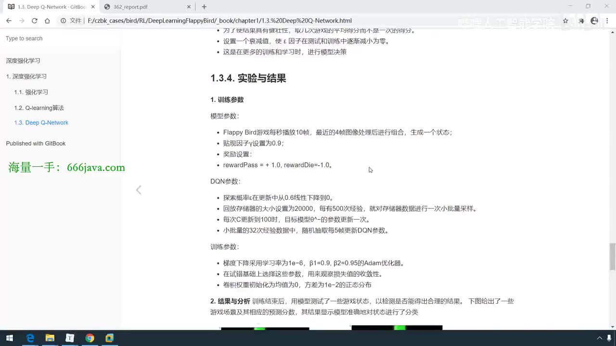Open the extensions puzzle icon
The width and height of the screenshot is (616, 346).
(581, 21)
